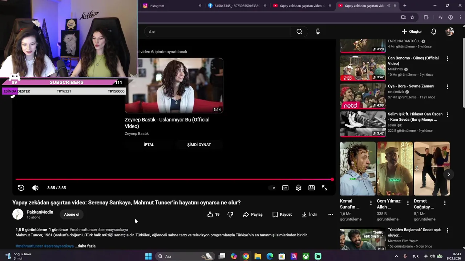This screenshot has height=261, width=465.
Task: Play next video now with ŞİMDİ OYNAT
Action: click(x=199, y=145)
